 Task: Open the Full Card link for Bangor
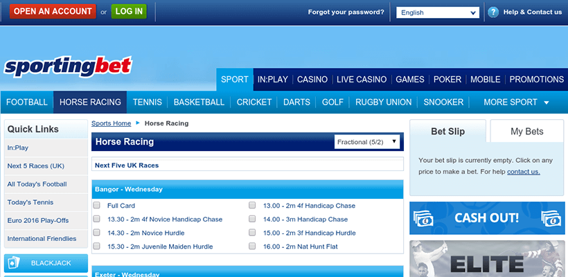[x=121, y=206]
